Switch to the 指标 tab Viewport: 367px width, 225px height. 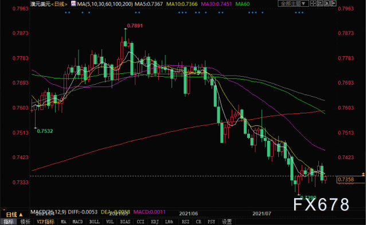(8, 222)
